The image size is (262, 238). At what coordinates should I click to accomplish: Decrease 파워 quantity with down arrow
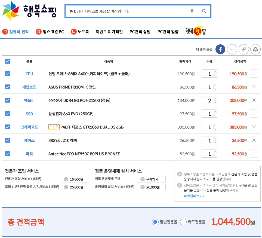coord(215,156)
